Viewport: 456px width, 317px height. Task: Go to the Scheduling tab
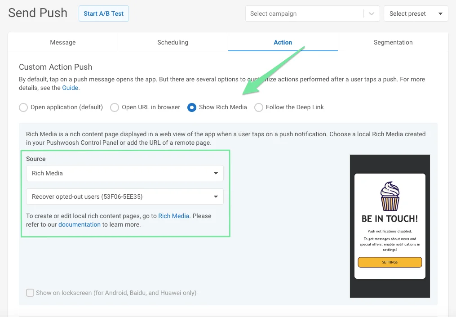[173, 42]
